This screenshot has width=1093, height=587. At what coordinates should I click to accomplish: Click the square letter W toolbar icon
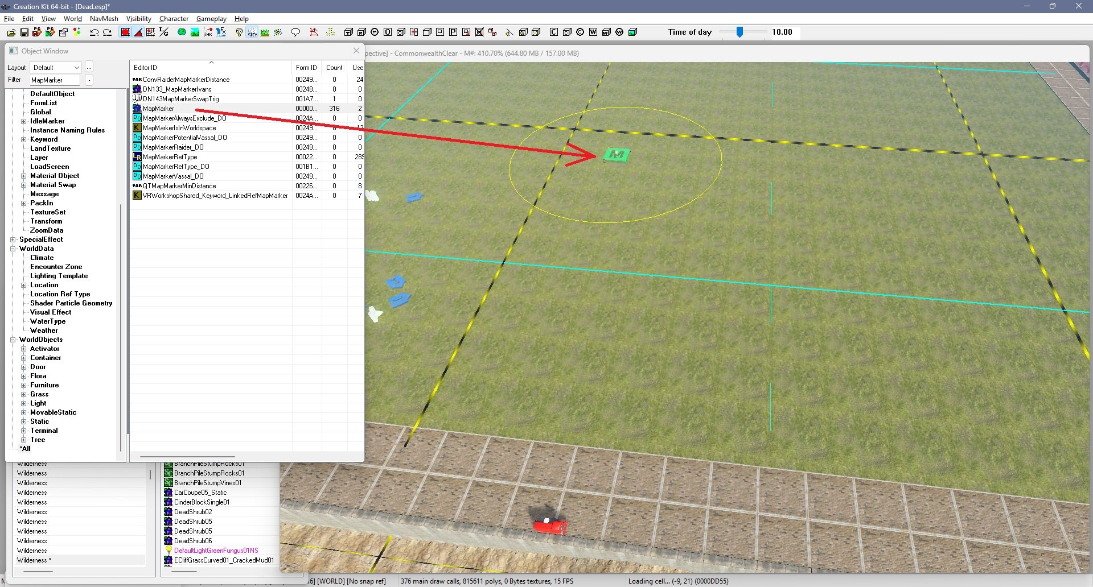click(593, 32)
